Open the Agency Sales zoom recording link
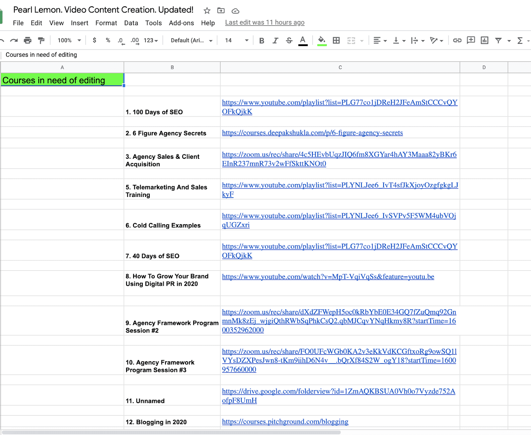The height and width of the screenshot is (435, 531). click(x=339, y=159)
